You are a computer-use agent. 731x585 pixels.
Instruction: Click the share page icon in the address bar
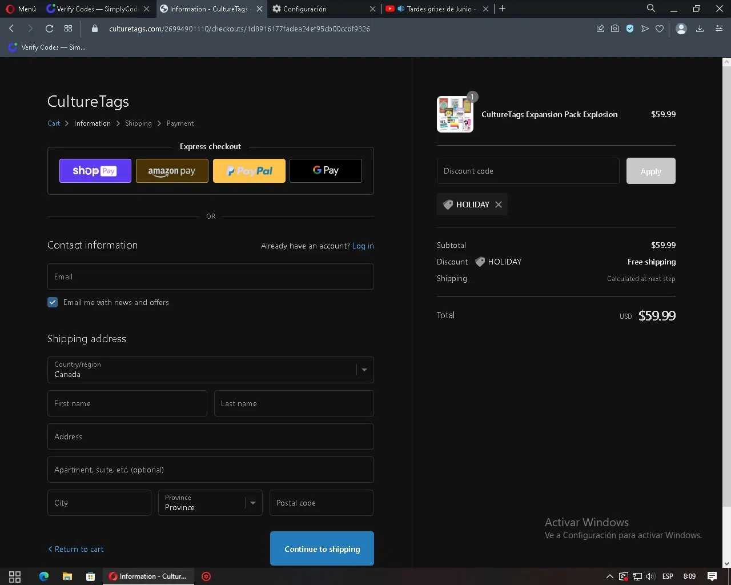pyautogui.click(x=600, y=29)
